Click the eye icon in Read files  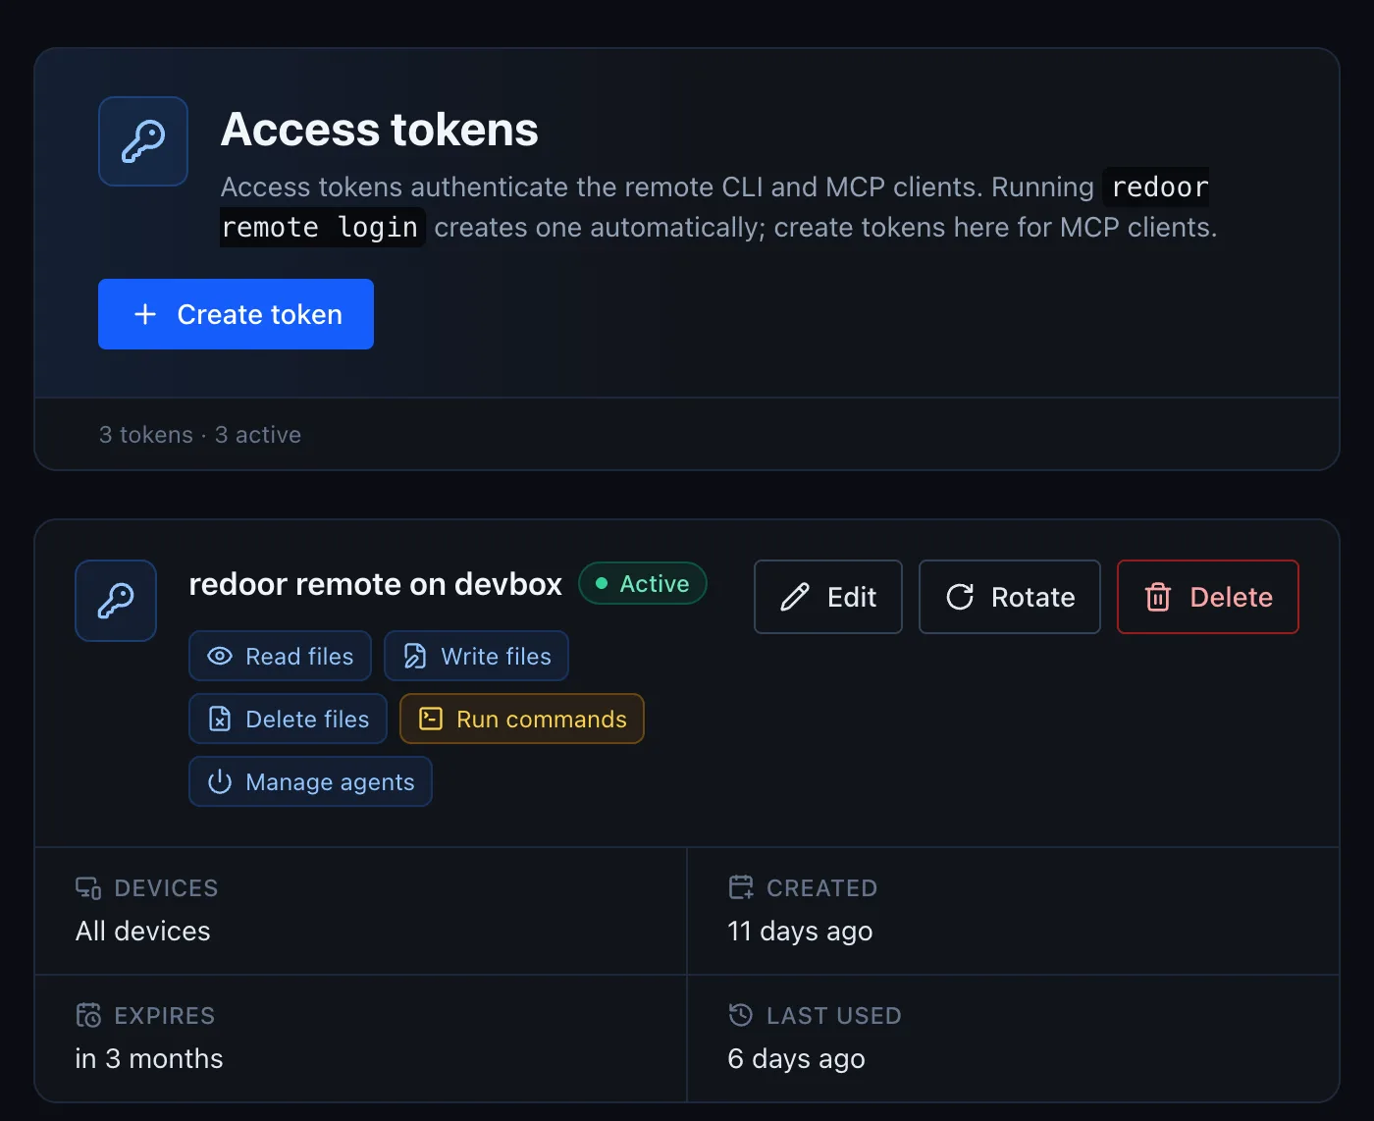220,656
